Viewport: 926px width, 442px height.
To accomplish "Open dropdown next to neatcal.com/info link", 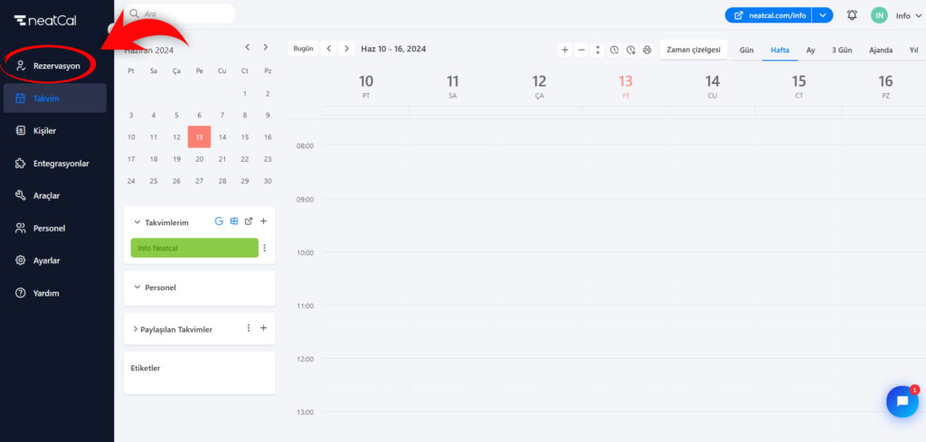I will point(822,15).
